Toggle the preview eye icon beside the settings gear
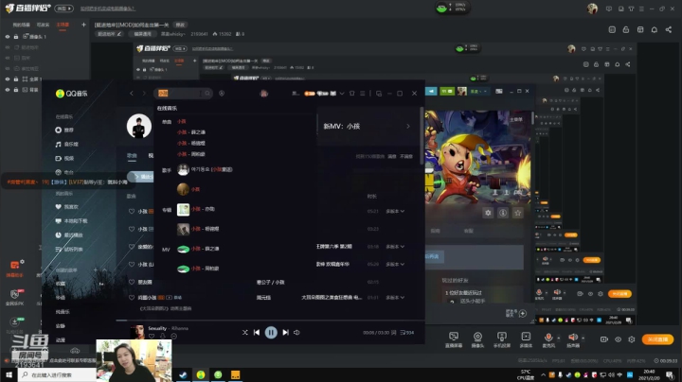682x382 pixels. point(618,339)
